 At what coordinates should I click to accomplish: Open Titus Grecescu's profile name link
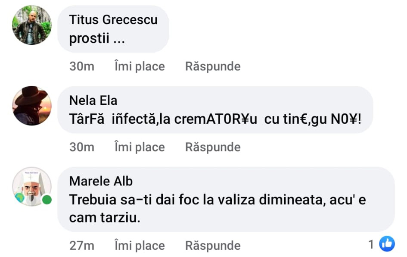[x=113, y=19]
